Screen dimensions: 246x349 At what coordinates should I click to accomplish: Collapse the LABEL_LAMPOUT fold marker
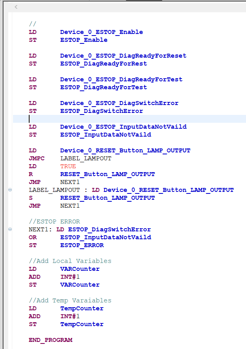pyautogui.click(x=10, y=190)
